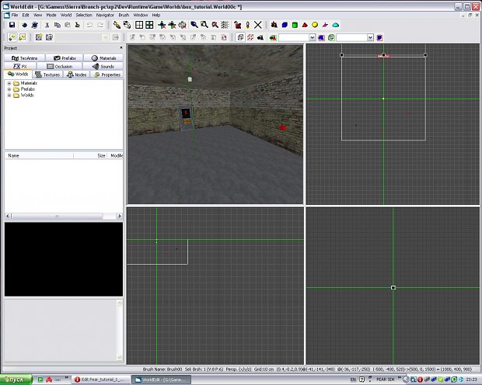Click the Cut scissors icon
Viewport: 482px width, 385px height.
(47, 25)
